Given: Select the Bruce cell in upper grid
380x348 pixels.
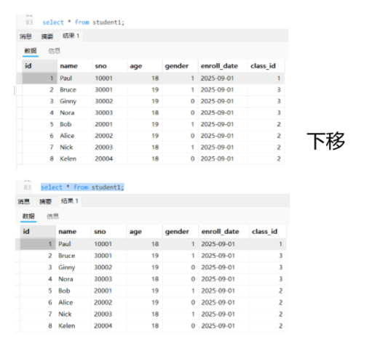Looking at the screenshot, I should point(75,90).
